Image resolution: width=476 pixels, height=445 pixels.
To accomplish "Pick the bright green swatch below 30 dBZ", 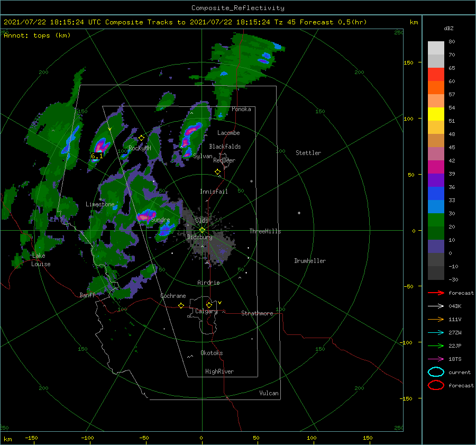I will pos(436,220).
